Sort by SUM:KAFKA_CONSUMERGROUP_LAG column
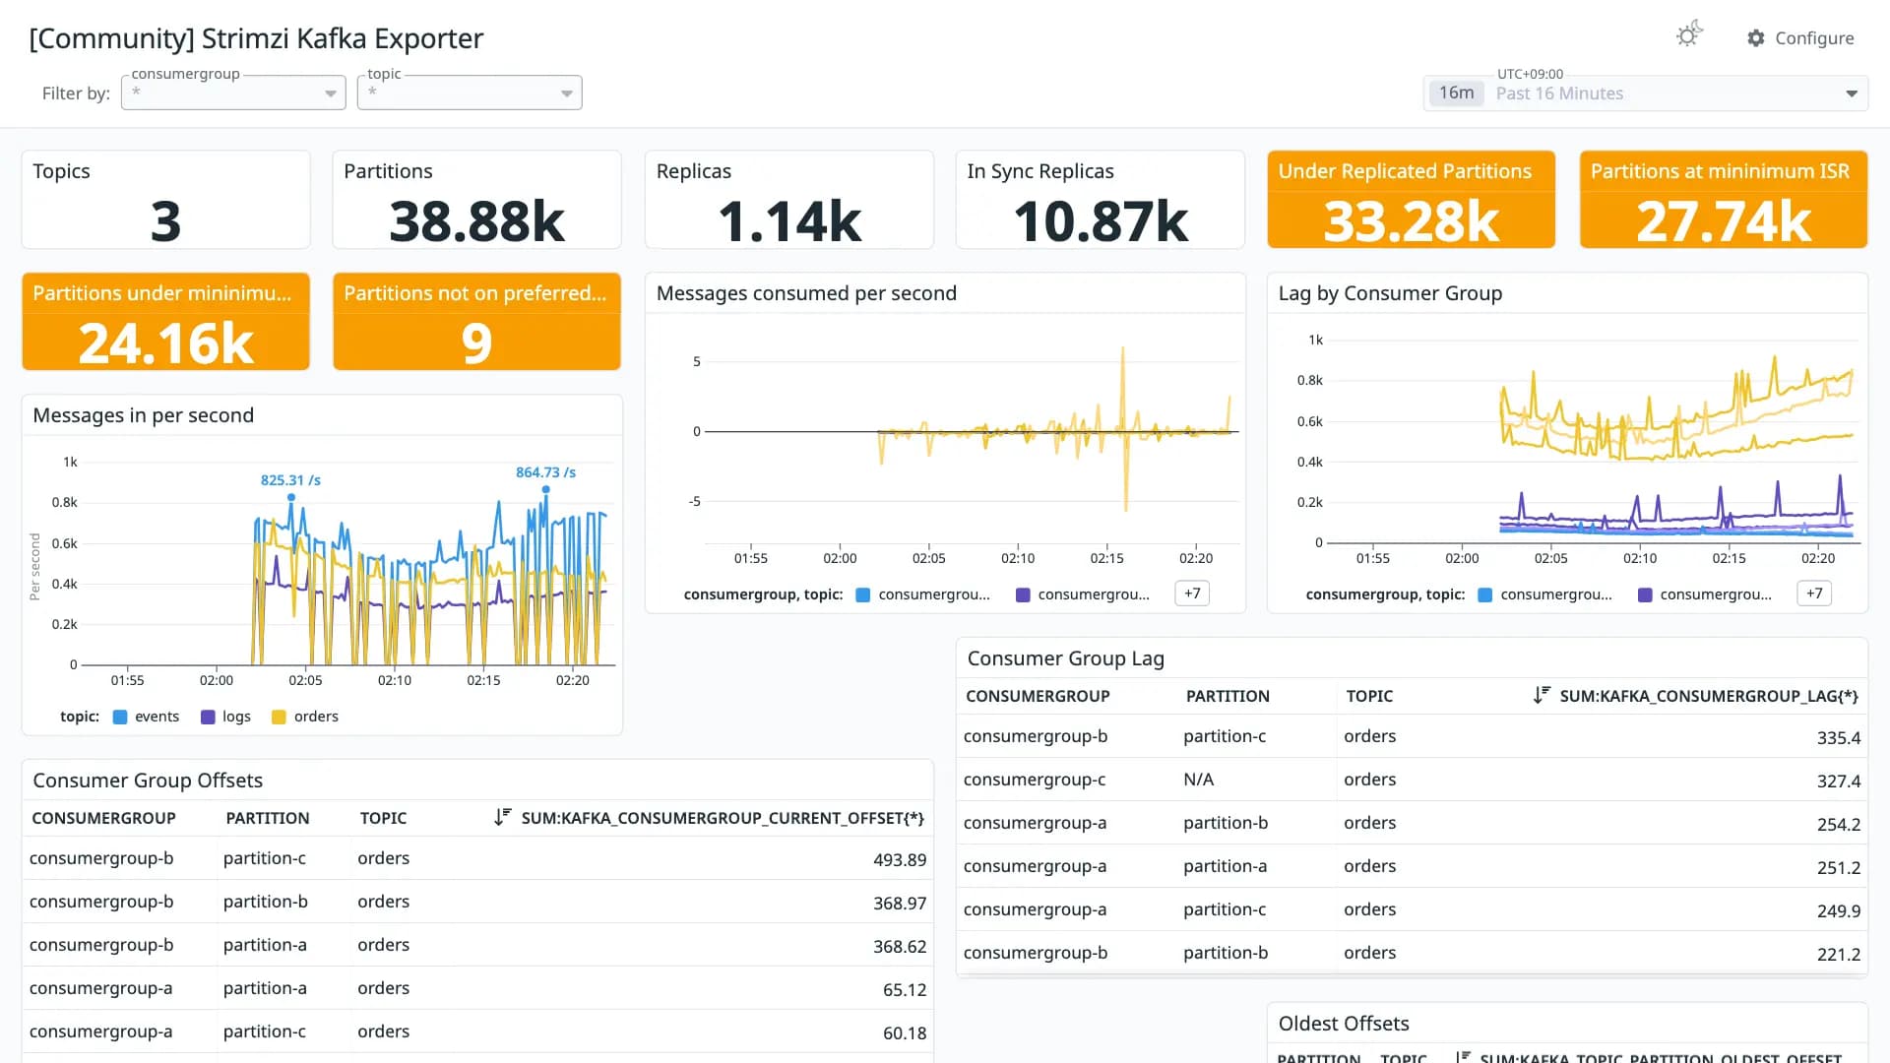 pos(1709,696)
